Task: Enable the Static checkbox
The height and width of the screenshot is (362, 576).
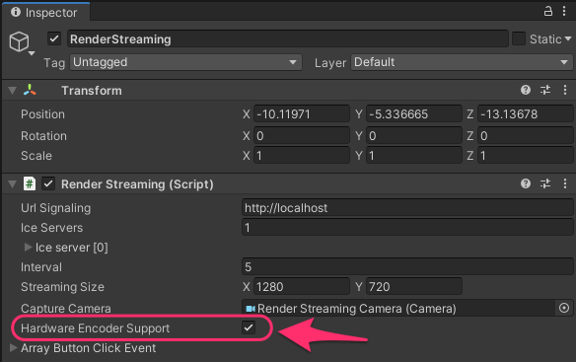Action: point(519,38)
